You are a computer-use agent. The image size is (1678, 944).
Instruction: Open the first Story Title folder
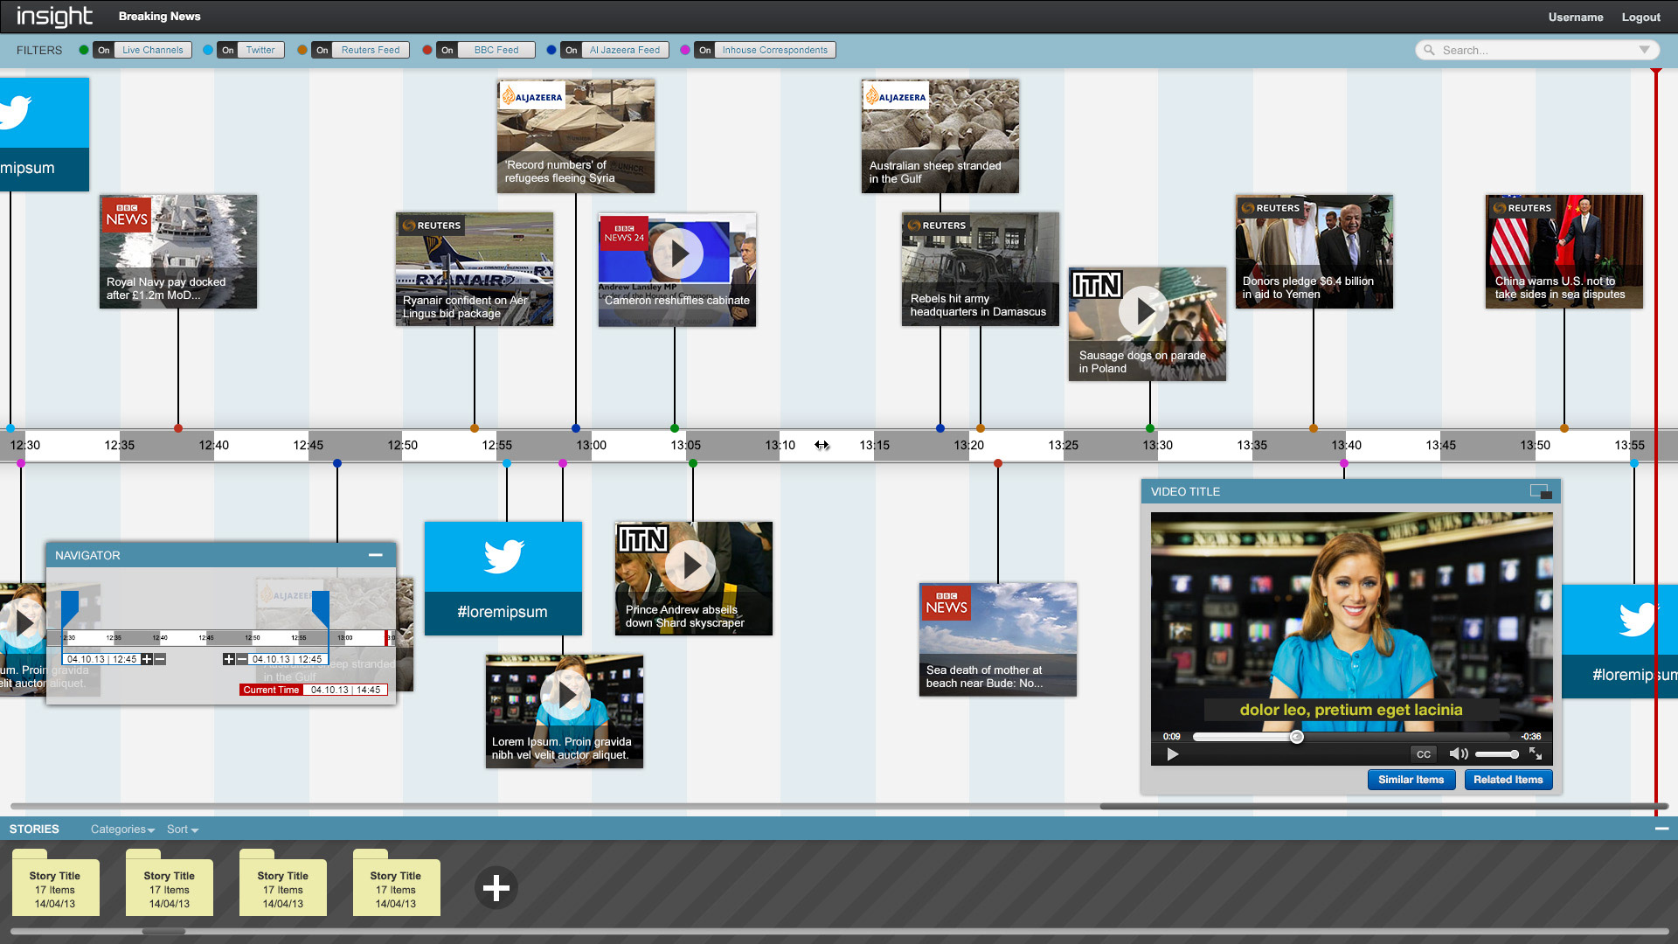tap(55, 883)
